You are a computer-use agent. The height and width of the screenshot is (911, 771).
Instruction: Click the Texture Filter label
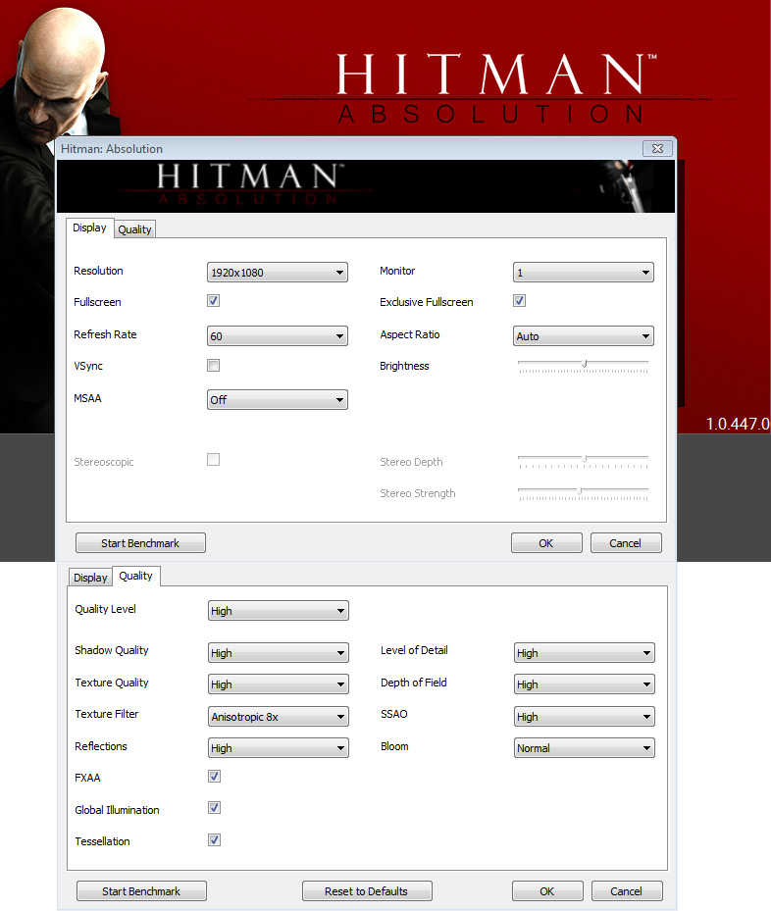pos(106,714)
